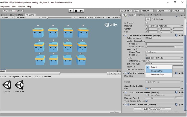Switch to the Services tab
This screenshot has width=187, height=117.
tap(141, 15)
